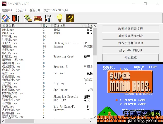Image resolution: width=163 pixels, height=124 pixels.
Task: Click the English name Akumajou Dracula
Action: pos(66,97)
